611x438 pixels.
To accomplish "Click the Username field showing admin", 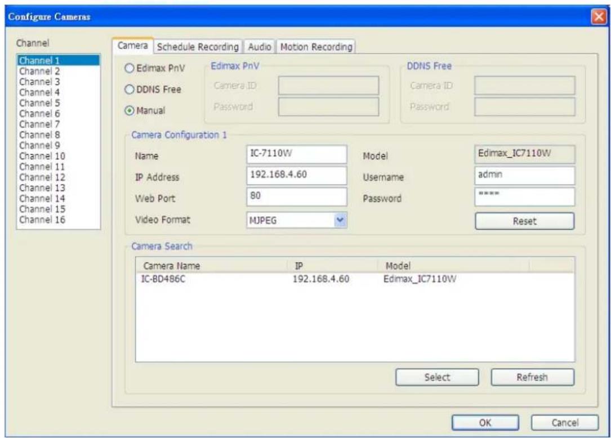I will [524, 175].
